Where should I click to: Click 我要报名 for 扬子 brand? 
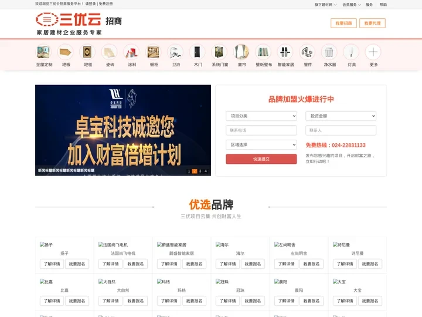[77, 264]
